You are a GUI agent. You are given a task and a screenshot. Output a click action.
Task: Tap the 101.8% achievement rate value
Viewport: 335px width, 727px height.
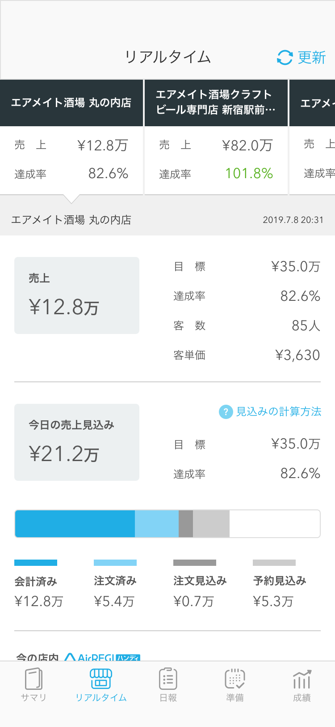[249, 173]
